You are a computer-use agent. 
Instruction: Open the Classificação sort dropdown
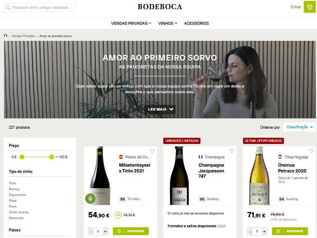299,127
